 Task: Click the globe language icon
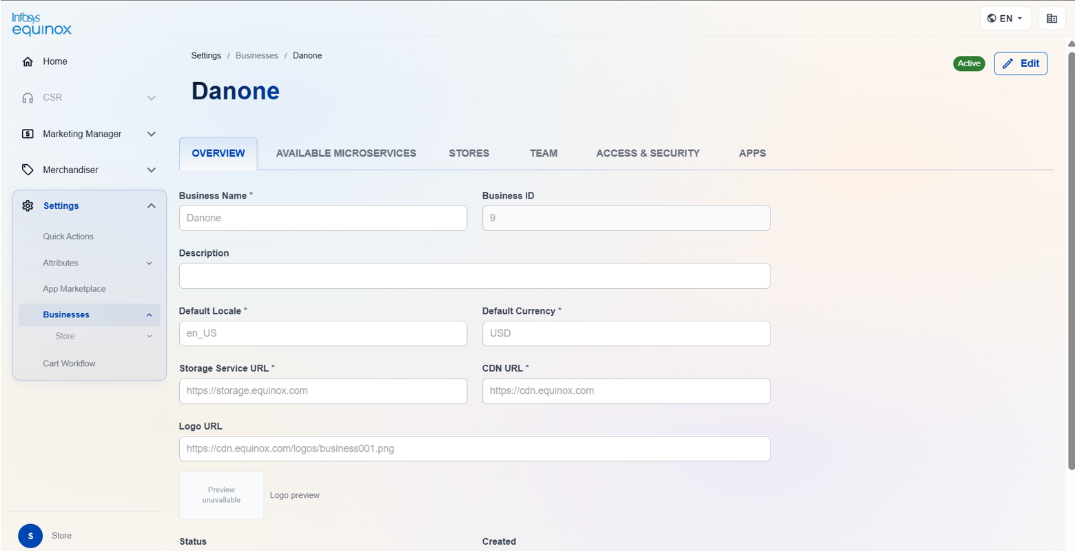click(992, 19)
